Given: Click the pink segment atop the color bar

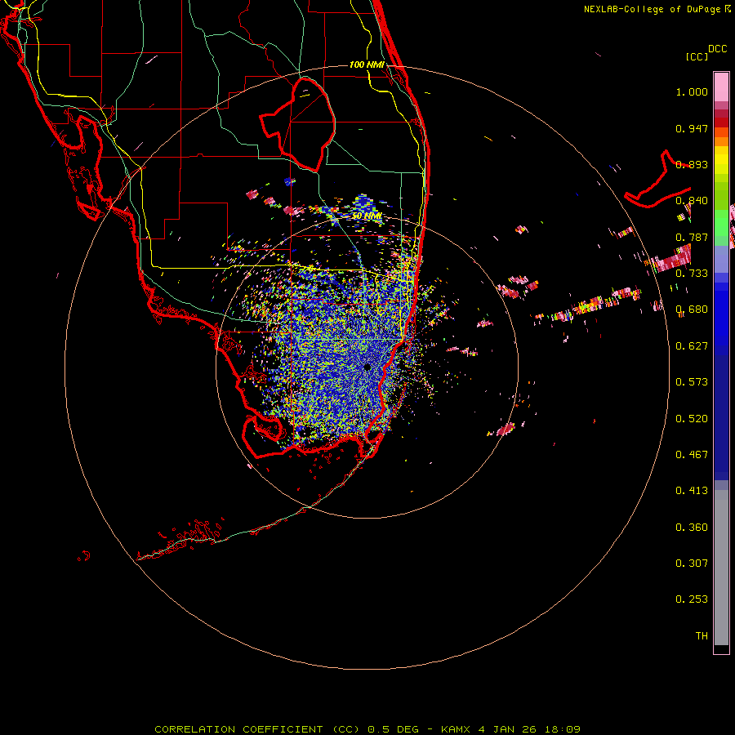Looking at the screenshot, I should tap(721, 87).
